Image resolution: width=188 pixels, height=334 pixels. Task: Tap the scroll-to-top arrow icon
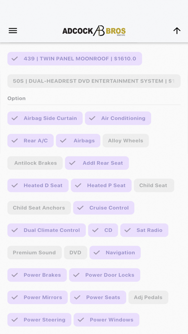pyautogui.click(x=177, y=31)
